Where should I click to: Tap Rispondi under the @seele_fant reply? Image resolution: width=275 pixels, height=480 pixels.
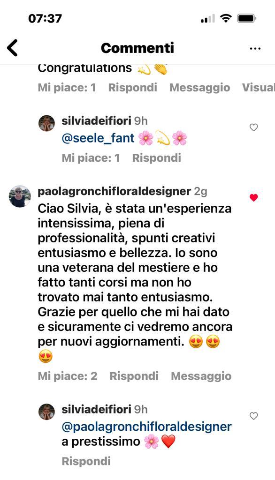pyautogui.click(x=156, y=158)
